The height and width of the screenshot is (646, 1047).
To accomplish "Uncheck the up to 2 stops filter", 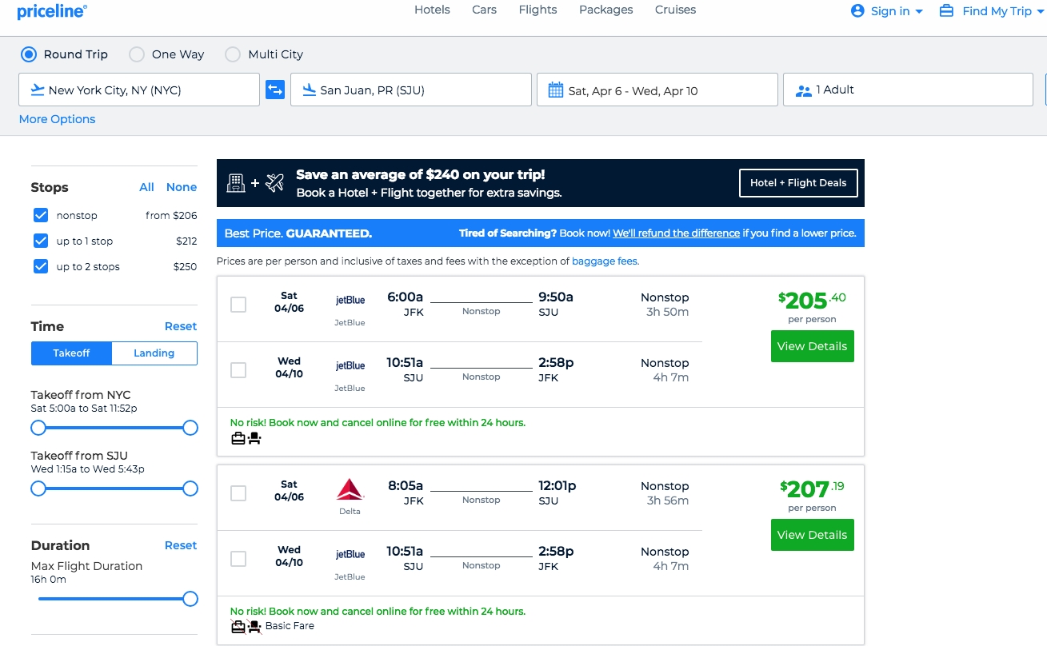I will click(x=41, y=266).
